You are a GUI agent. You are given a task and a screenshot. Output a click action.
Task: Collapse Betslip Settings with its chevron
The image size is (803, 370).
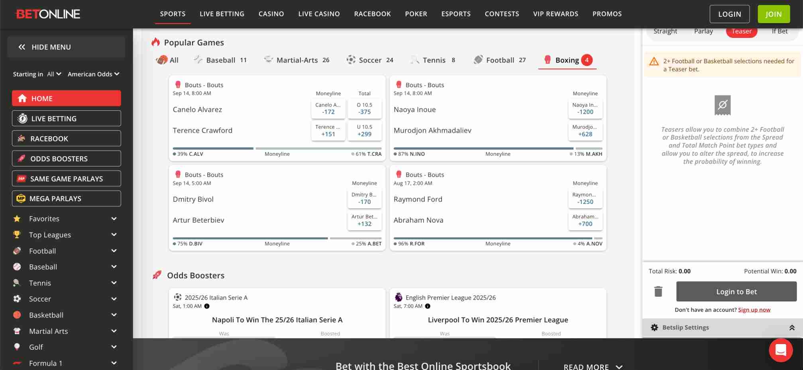click(791, 327)
